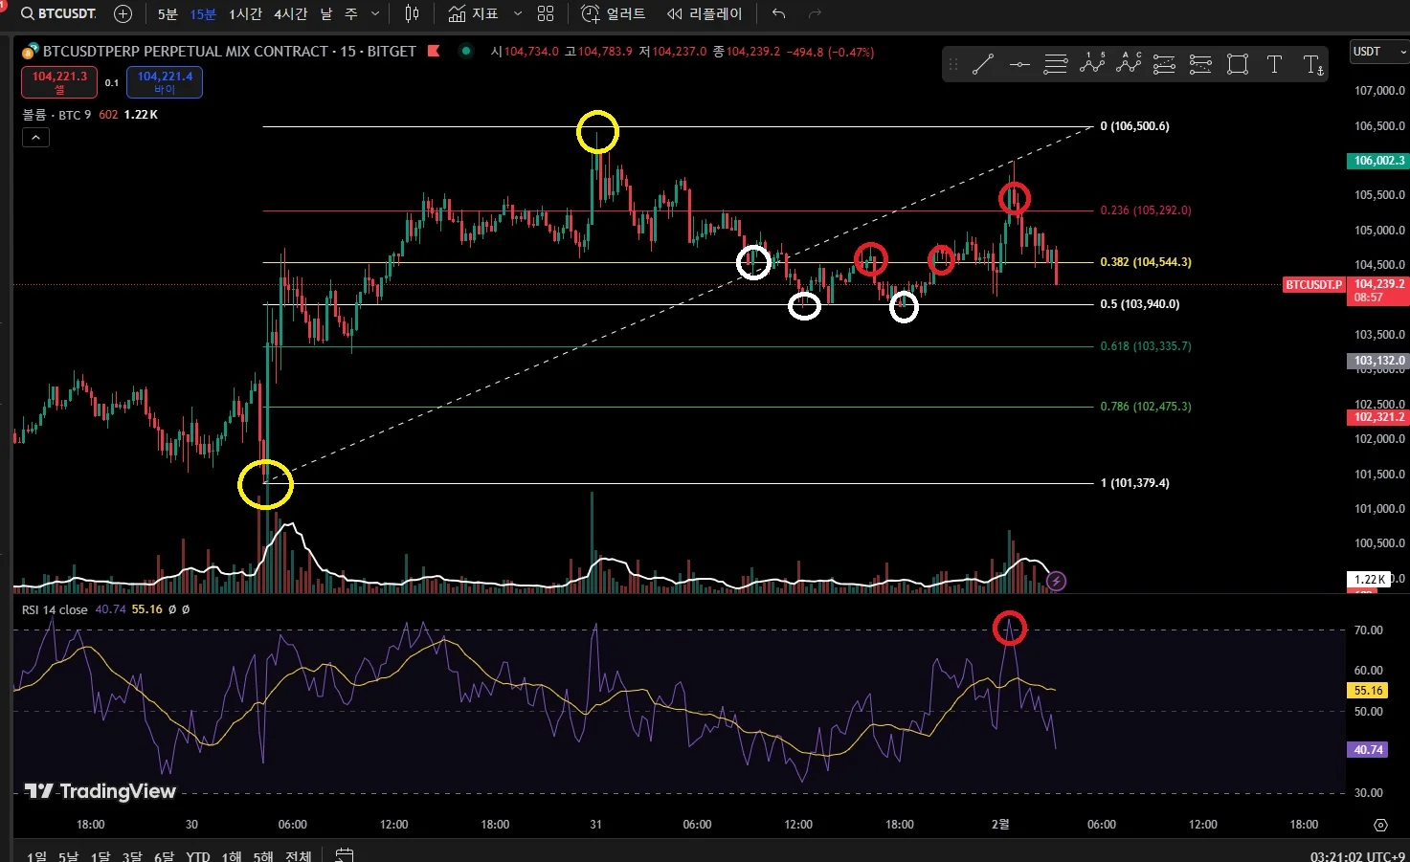The height and width of the screenshot is (862, 1410).
Task: Redo the last chart action
Action: point(816,13)
